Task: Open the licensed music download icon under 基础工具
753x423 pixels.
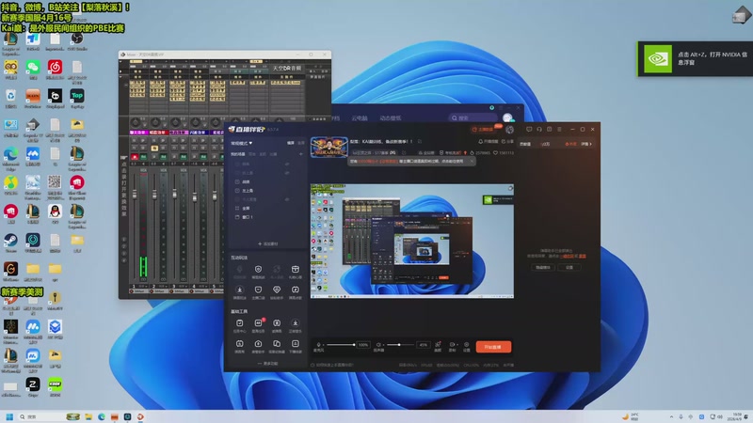Action: [x=295, y=323]
